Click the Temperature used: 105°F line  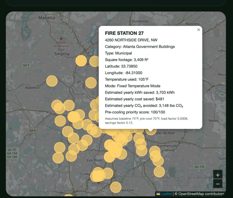tap(127, 79)
